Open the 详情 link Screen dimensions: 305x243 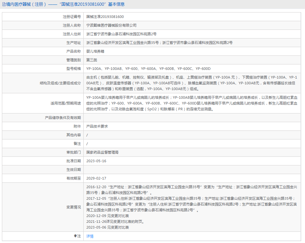click(90, 236)
